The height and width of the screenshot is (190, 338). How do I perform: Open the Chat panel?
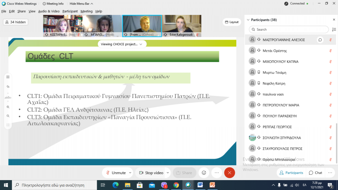(x=315, y=173)
